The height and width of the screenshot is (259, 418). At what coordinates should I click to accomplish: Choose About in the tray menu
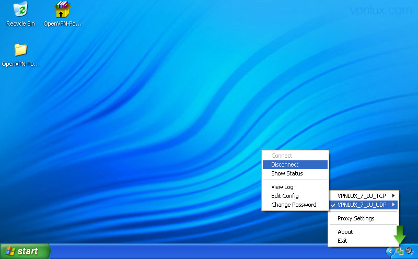pos(364,232)
